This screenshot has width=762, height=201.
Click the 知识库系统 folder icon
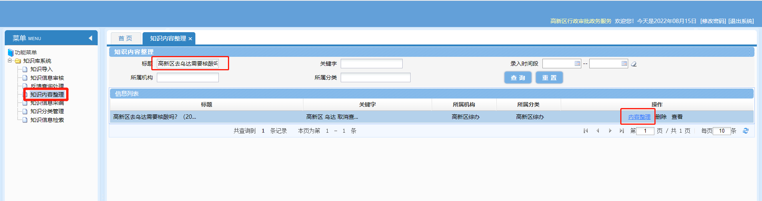coord(18,61)
